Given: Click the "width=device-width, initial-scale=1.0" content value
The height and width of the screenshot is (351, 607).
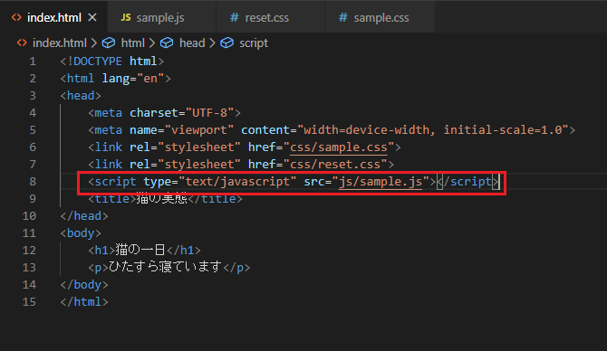Looking at the screenshot, I should click(x=433, y=130).
